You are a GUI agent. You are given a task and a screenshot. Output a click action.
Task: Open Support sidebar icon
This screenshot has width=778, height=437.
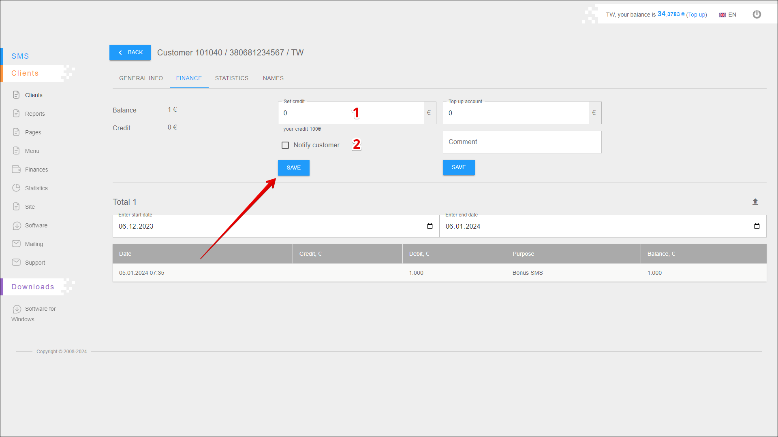click(x=16, y=262)
